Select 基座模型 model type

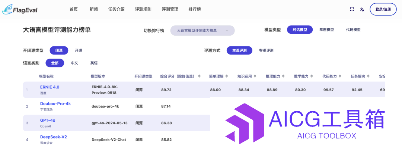[326, 30]
